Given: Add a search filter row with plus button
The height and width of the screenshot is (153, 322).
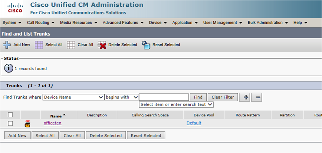Looking at the screenshot, I should tap(244, 97).
